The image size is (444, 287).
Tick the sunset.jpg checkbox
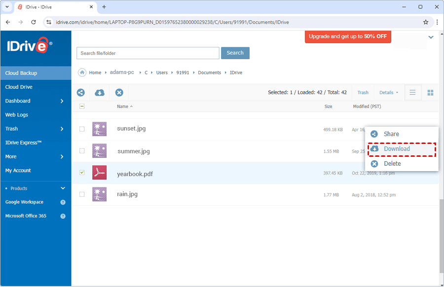82,129
